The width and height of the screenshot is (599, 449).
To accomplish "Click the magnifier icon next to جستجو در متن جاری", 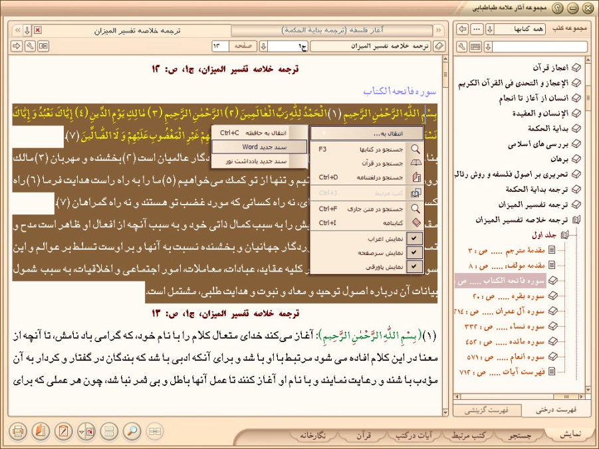I will pos(416,209).
